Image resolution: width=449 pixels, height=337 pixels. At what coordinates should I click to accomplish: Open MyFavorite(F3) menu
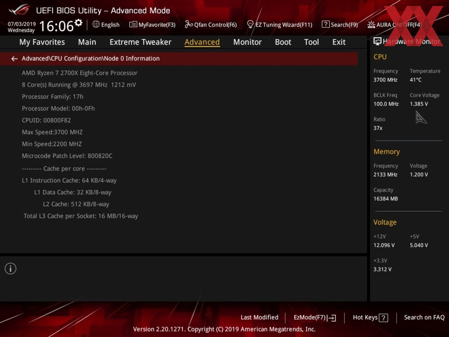tap(152, 24)
